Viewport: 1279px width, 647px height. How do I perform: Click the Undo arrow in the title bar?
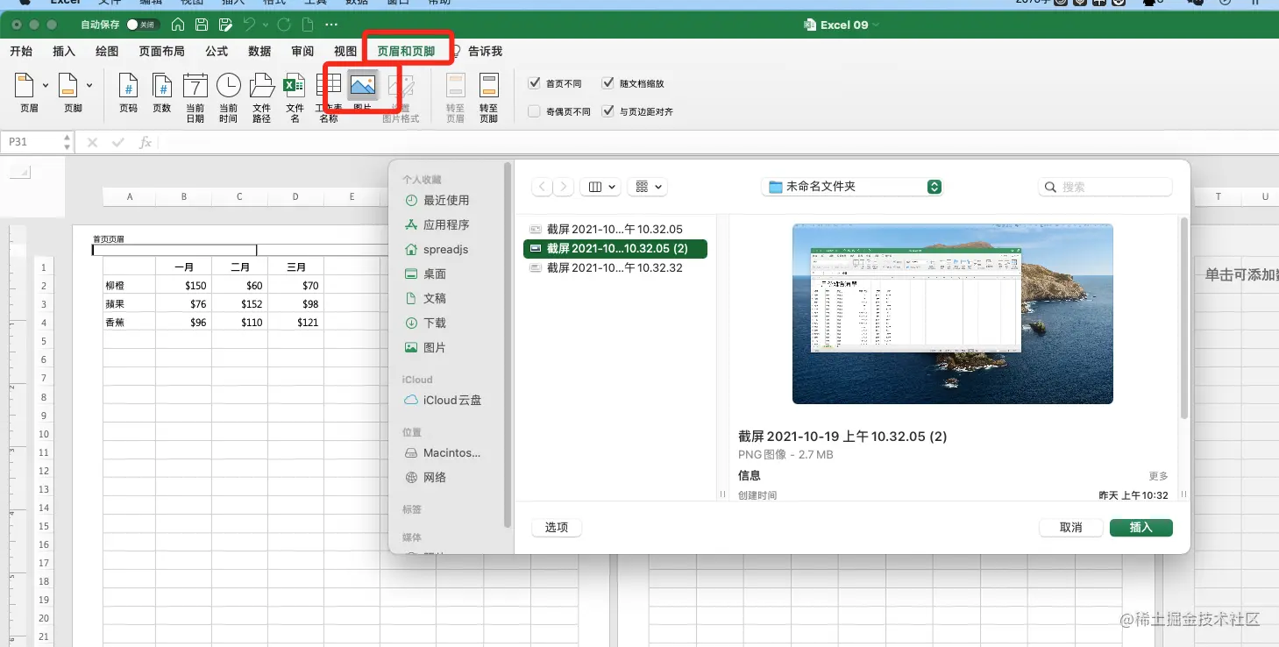click(x=250, y=25)
